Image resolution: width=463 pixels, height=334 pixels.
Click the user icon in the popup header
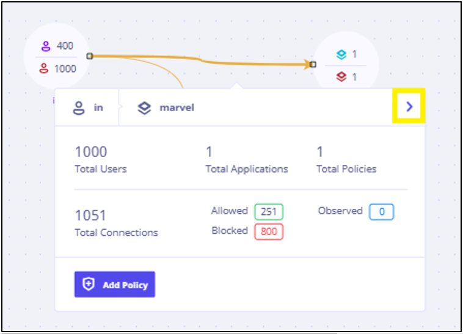pos(79,108)
